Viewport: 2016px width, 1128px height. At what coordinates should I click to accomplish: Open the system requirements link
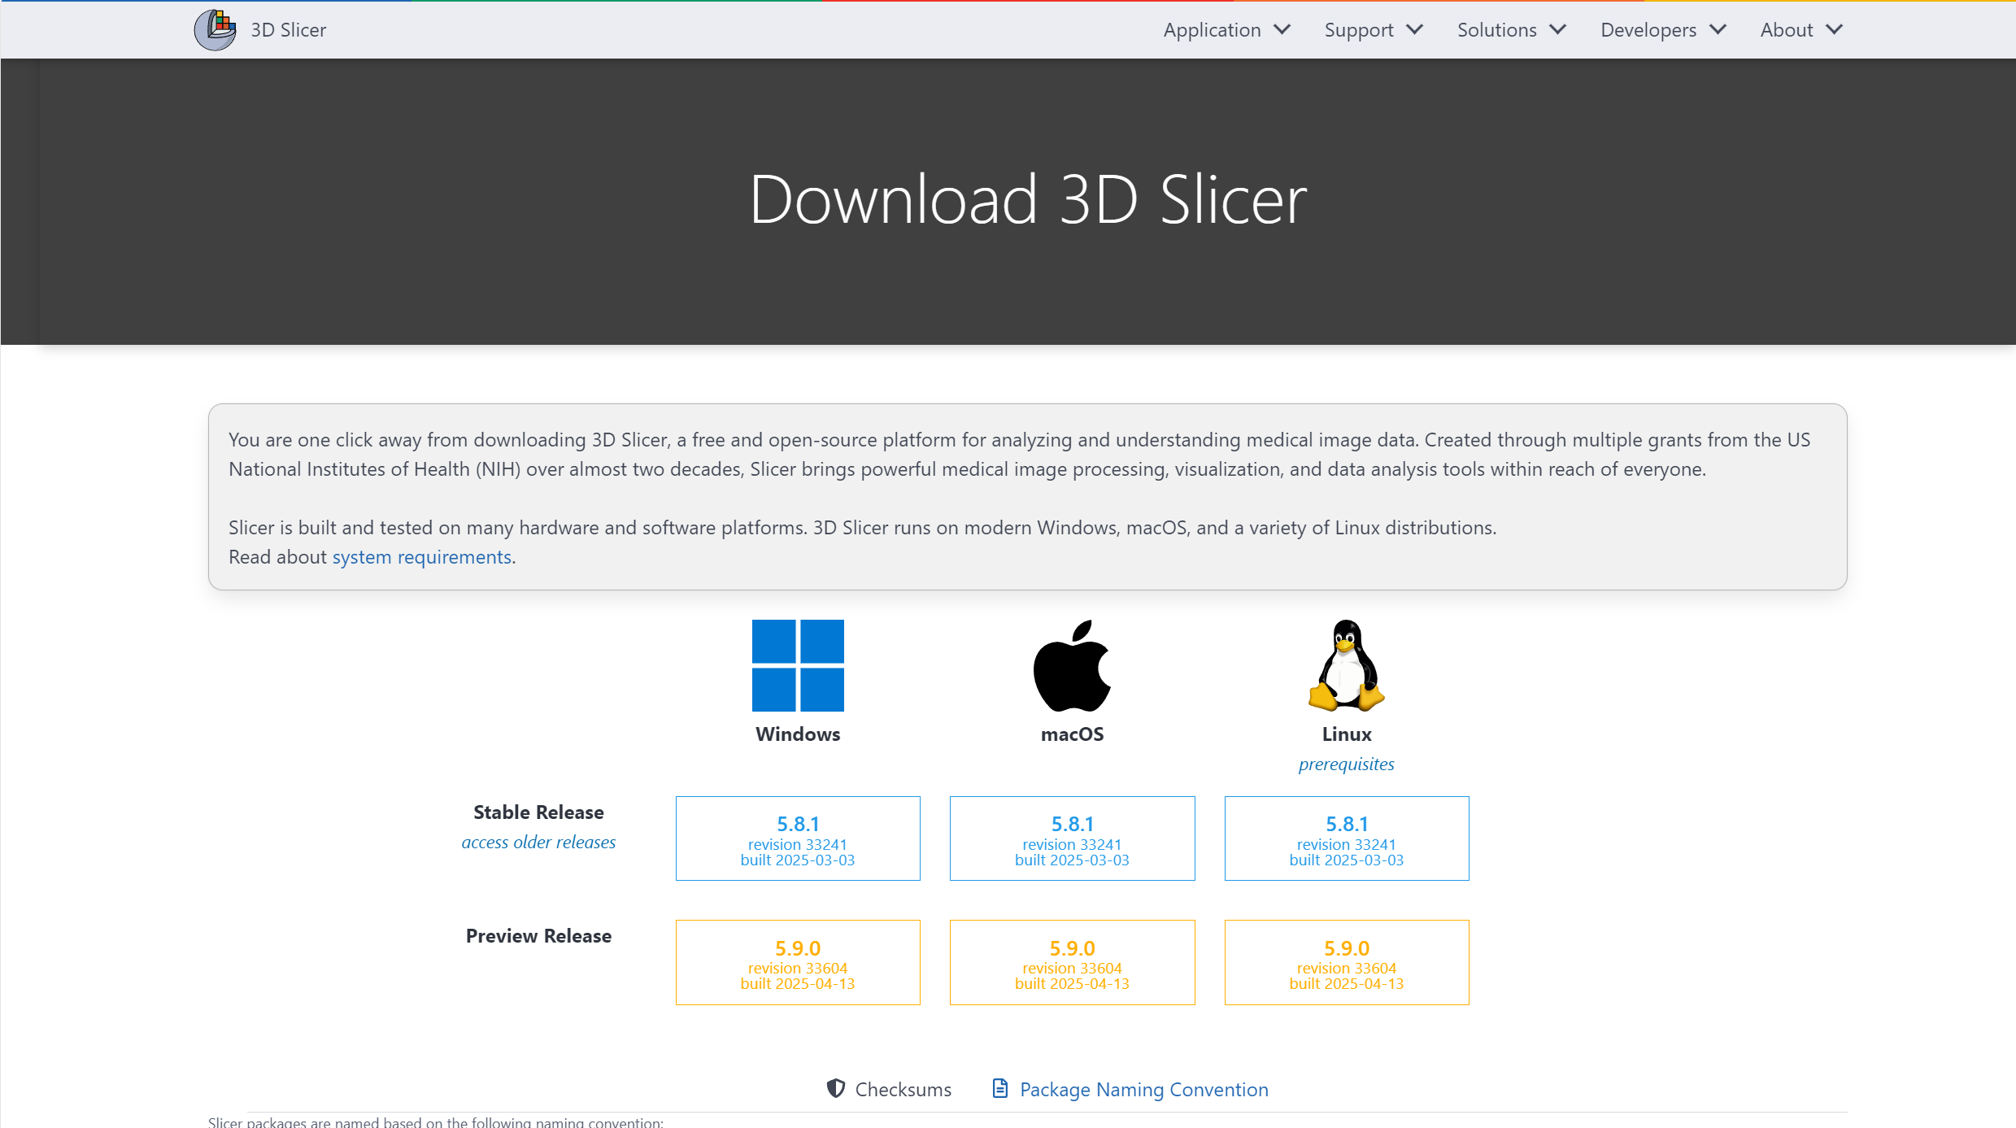[x=421, y=557]
